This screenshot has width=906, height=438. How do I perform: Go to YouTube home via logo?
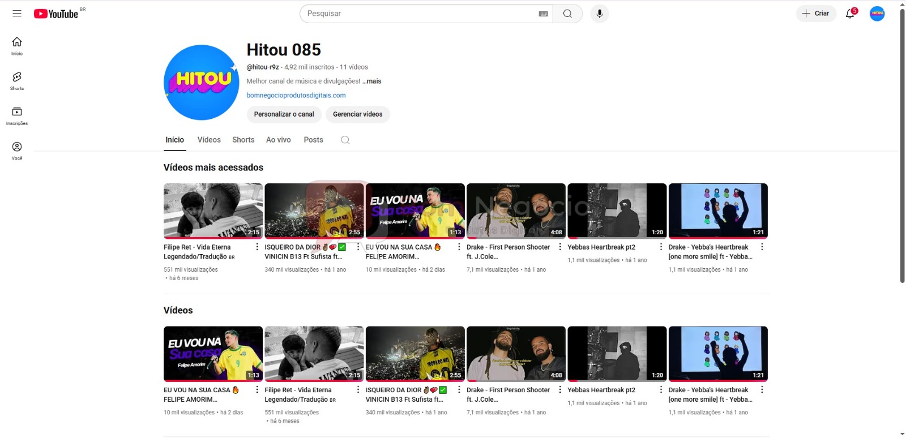[56, 14]
